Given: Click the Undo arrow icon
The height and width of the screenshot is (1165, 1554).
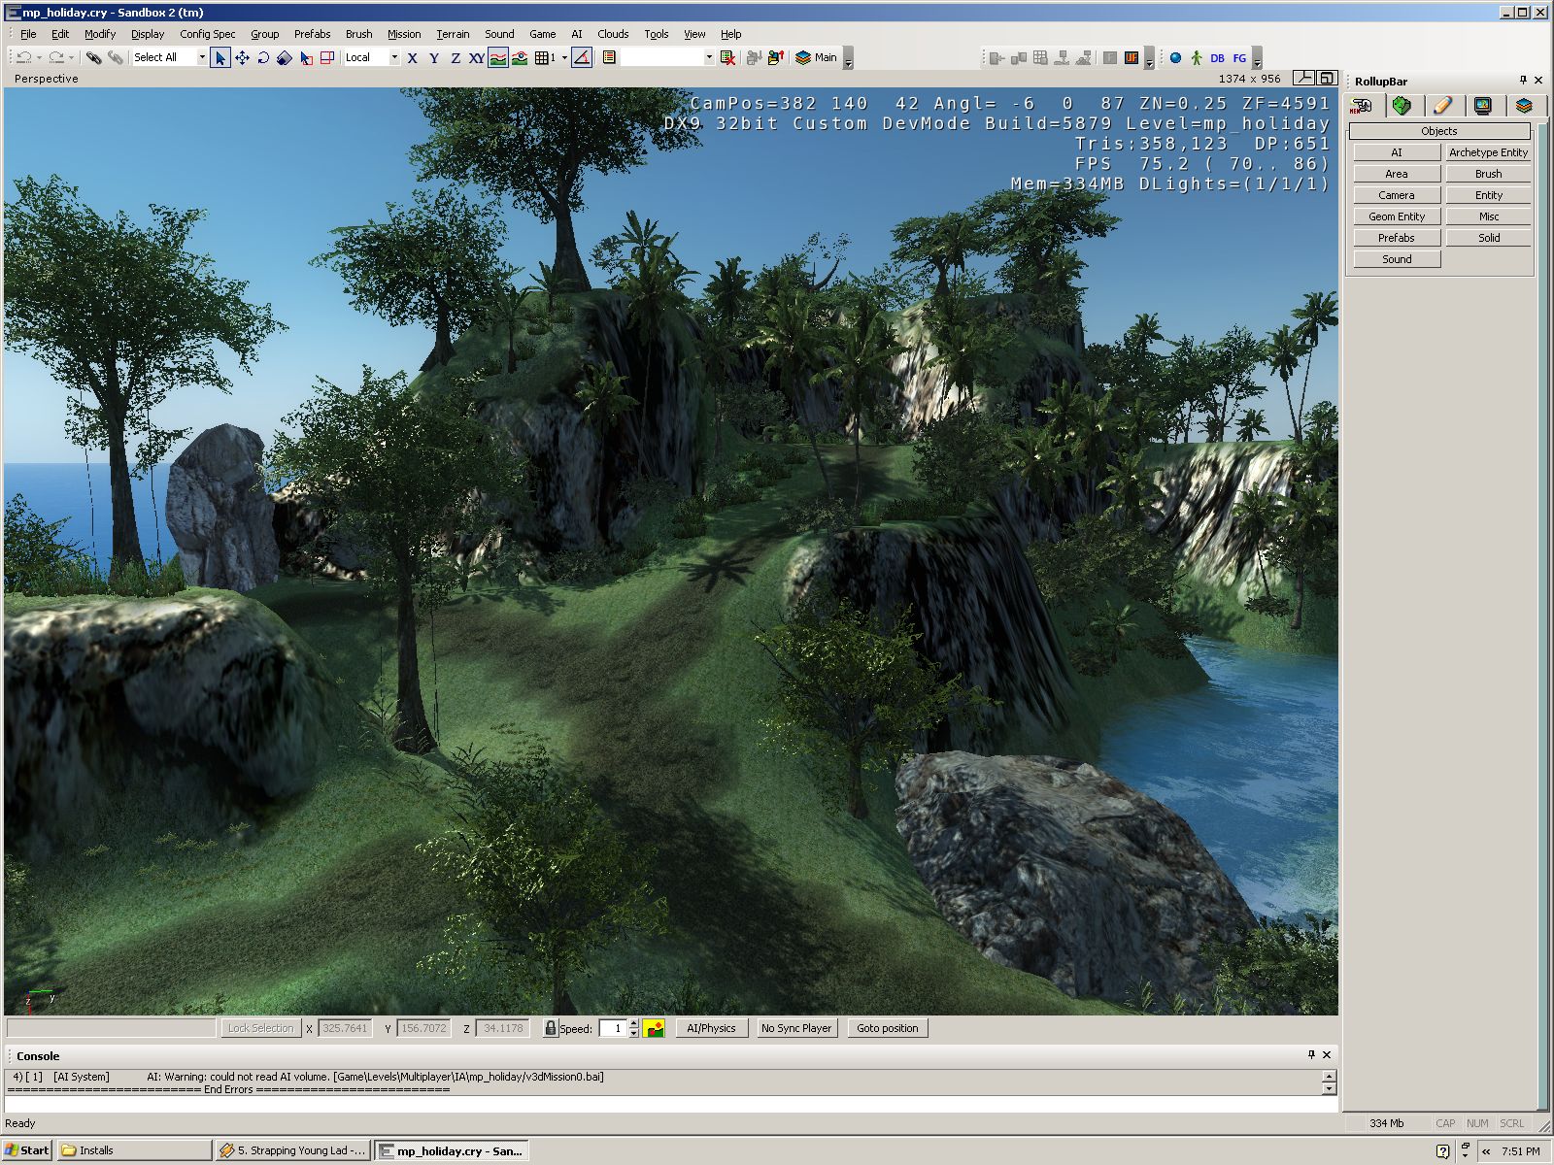Looking at the screenshot, I should click(24, 57).
